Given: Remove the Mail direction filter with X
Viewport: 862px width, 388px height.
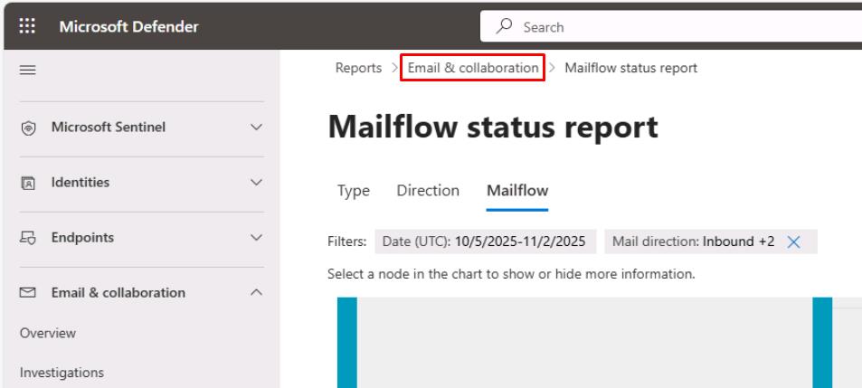Looking at the screenshot, I should click(x=794, y=241).
